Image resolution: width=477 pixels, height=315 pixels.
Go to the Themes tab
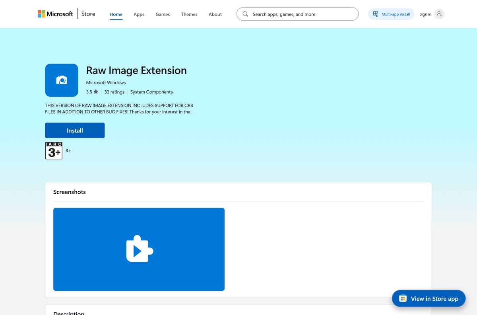pyautogui.click(x=189, y=14)
